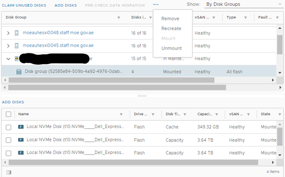Filter the upper vSAN health column

(214, 17)
